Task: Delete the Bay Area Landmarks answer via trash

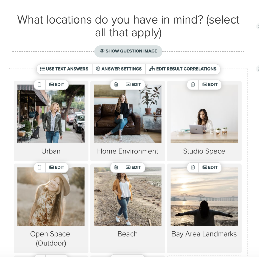Action: pos(193,167)
